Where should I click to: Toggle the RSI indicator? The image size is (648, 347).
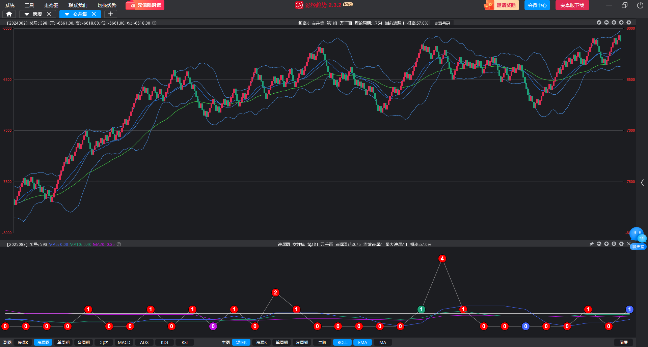coord(185,342)
